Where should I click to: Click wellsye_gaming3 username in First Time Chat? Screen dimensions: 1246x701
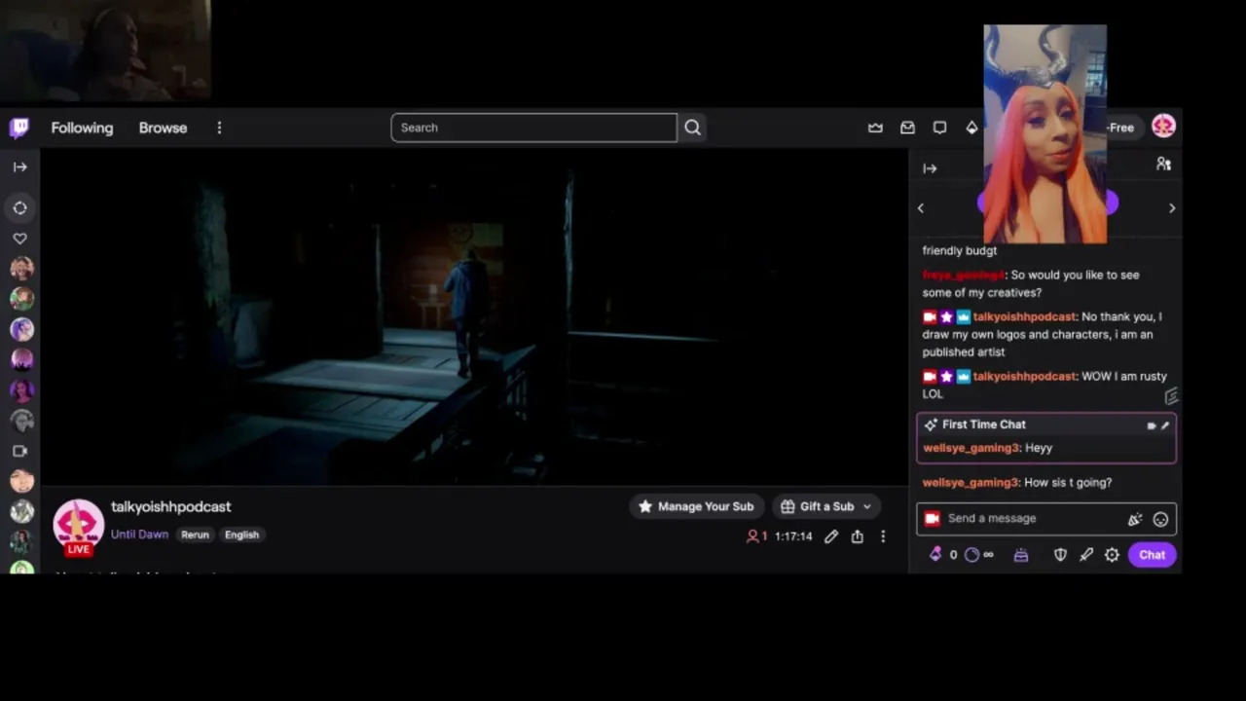(971, 448)
